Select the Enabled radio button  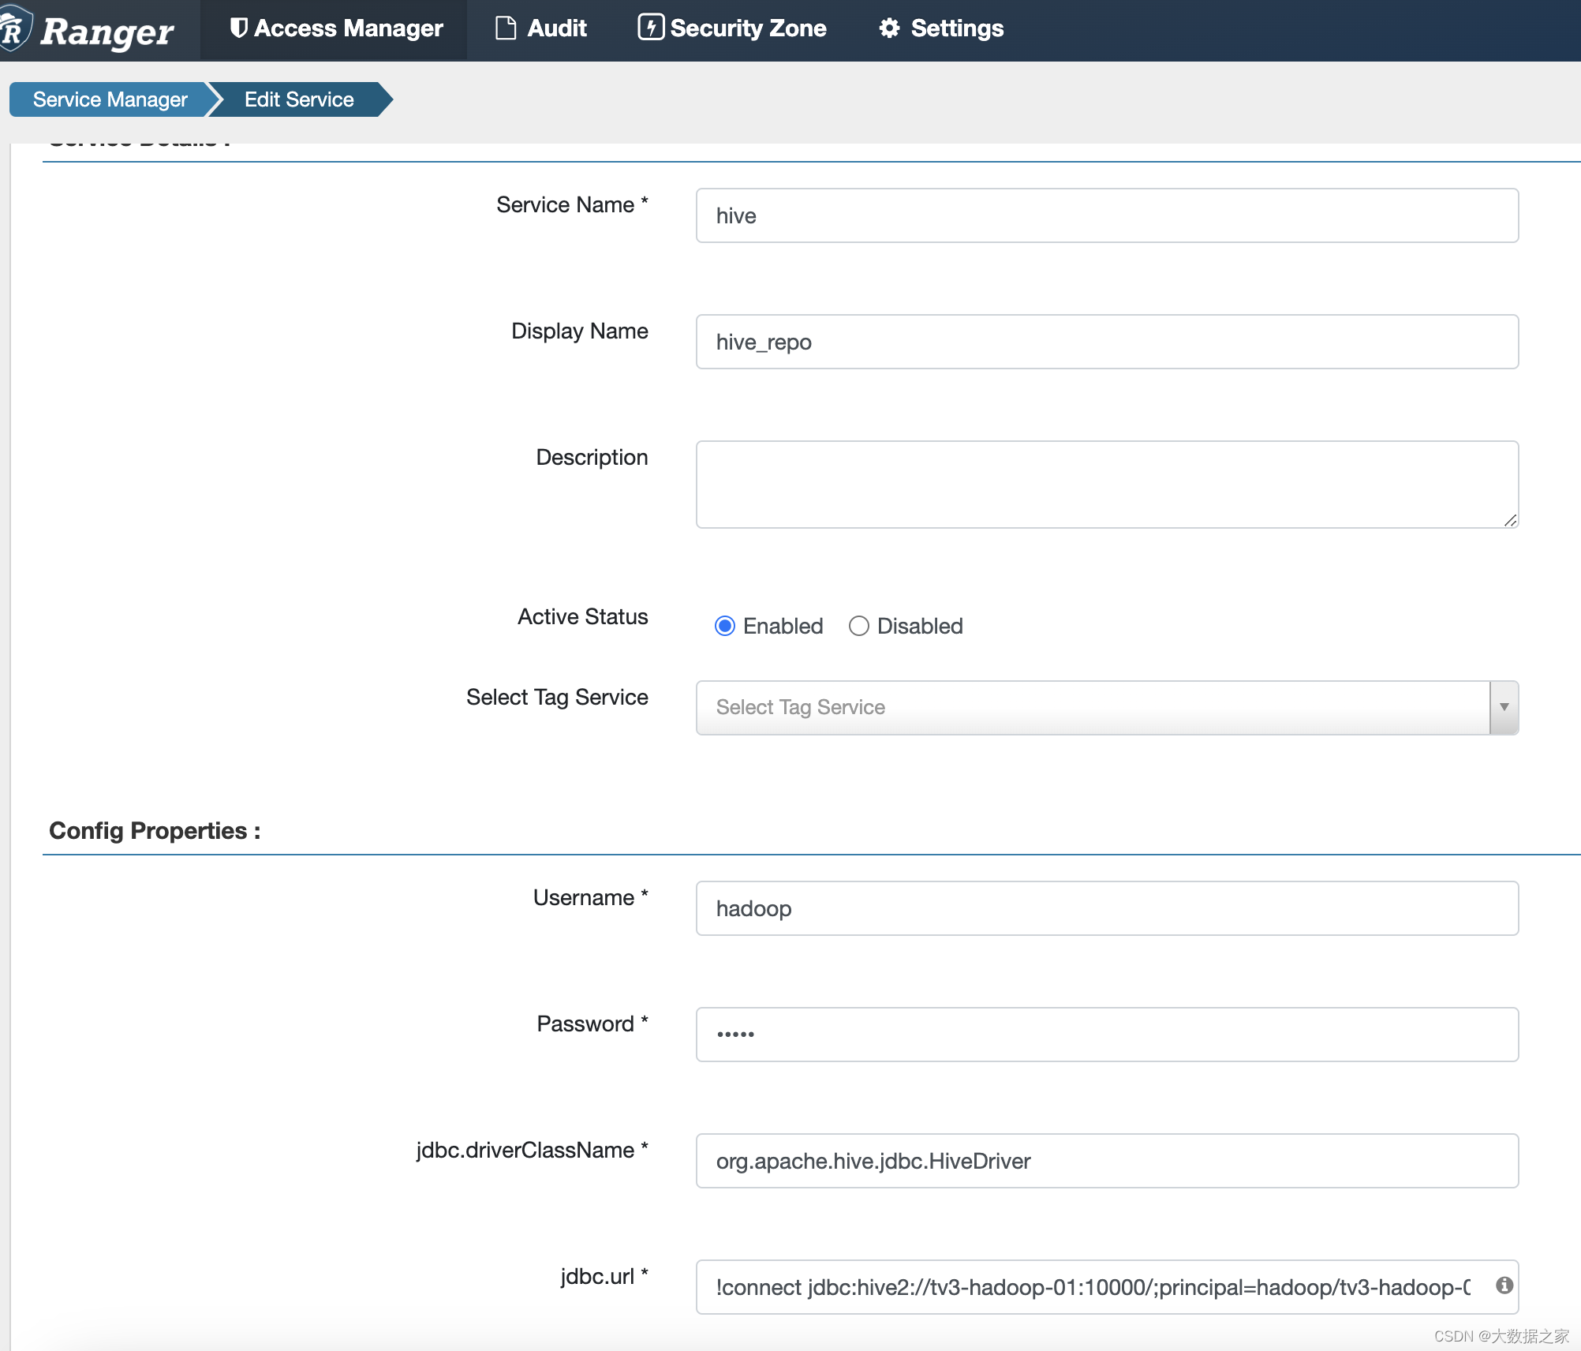pos(725,626)
